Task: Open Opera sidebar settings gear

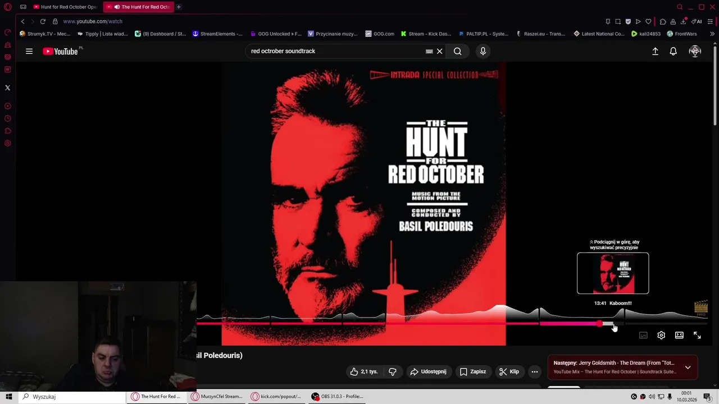Action: tap(7, 143)
